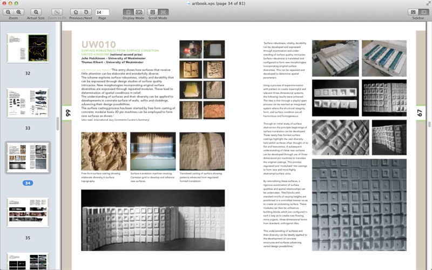Click the page number 66 side tab
432x270 pixels.
pos(67,113)
